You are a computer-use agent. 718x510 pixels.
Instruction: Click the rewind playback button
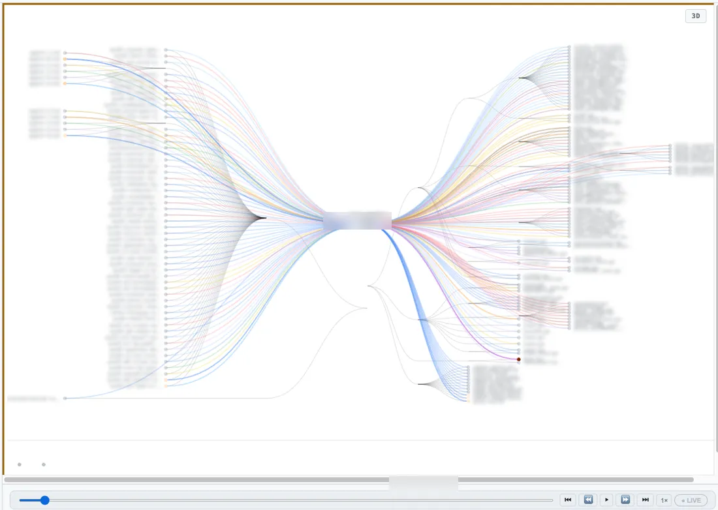[588, 500]
